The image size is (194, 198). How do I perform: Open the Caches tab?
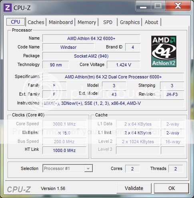click(36, 22)
